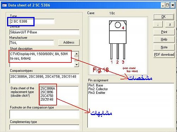The image size is (177, 132).
Task: Click the Pin3: Emitter line
Action: 97,93
